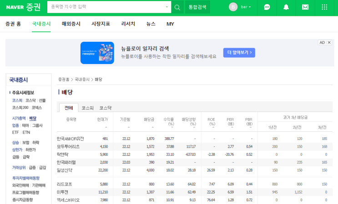Open stock 한국ANKOR유전
338x204 pixels.
70,139
